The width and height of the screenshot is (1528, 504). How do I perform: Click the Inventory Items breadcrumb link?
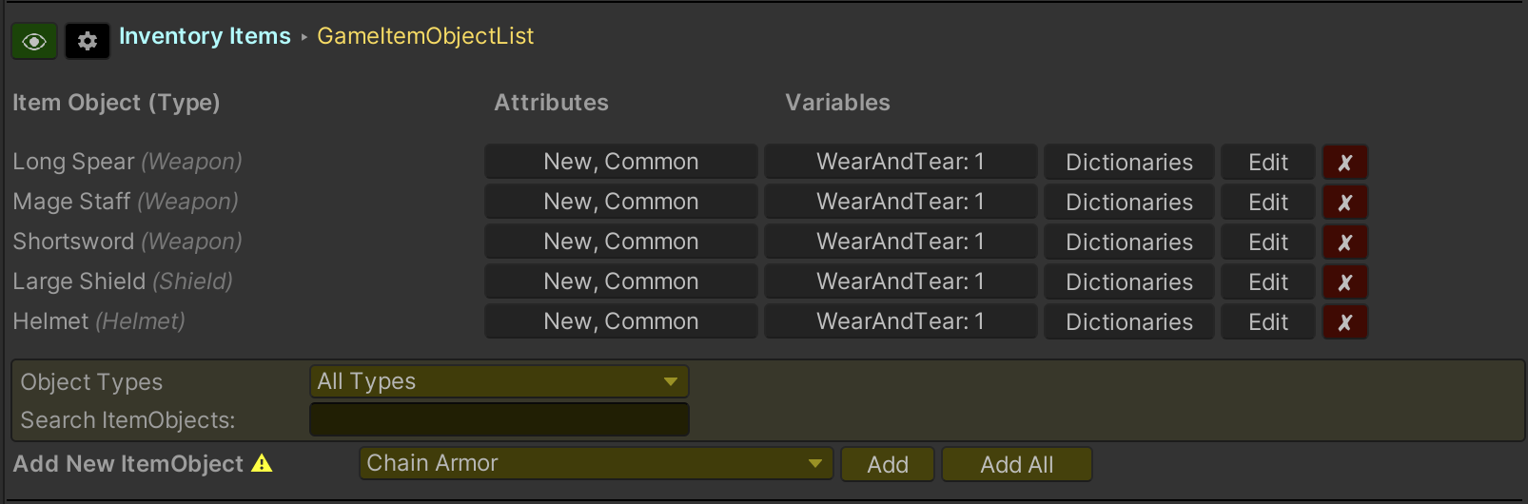tap(205, 36)
